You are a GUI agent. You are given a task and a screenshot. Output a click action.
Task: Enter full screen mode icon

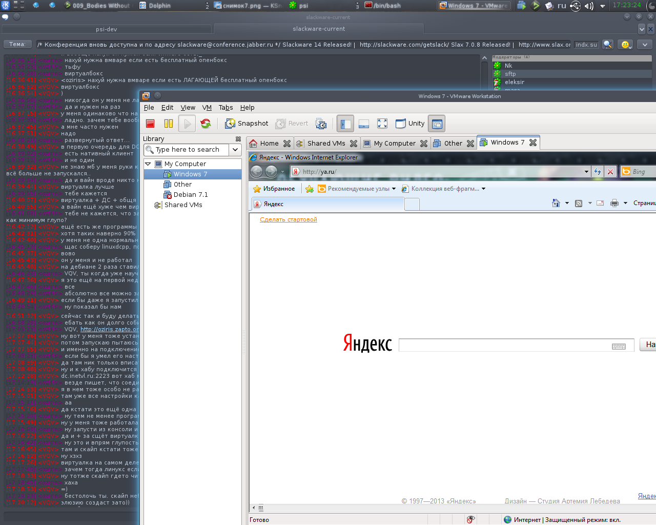click(382, 124)
